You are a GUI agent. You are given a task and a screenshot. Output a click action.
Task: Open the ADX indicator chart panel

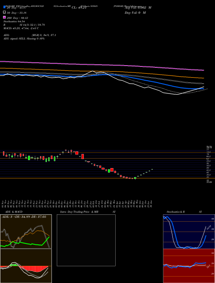[x=26, y=232]
